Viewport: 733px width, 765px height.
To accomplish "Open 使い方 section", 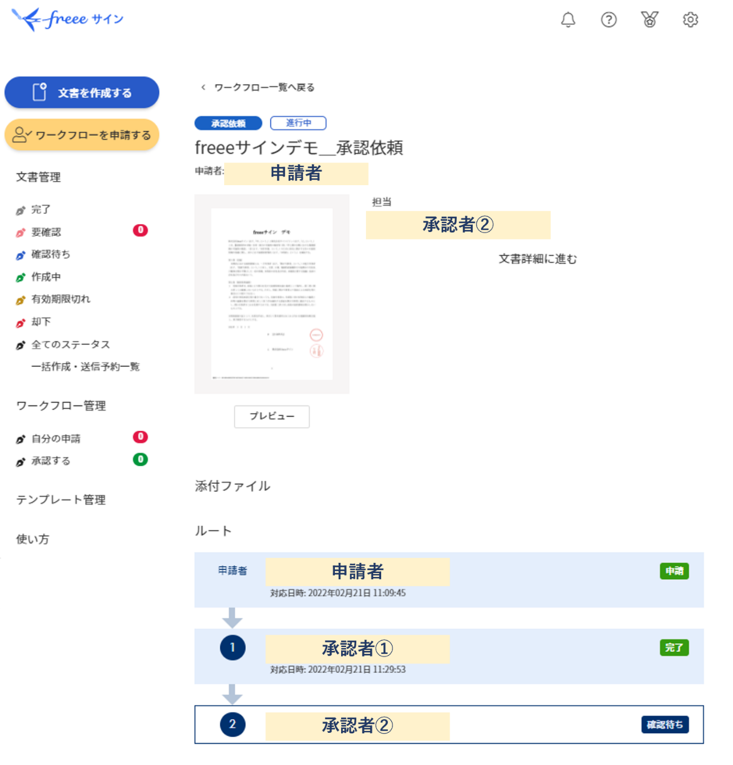I will 32,539.
